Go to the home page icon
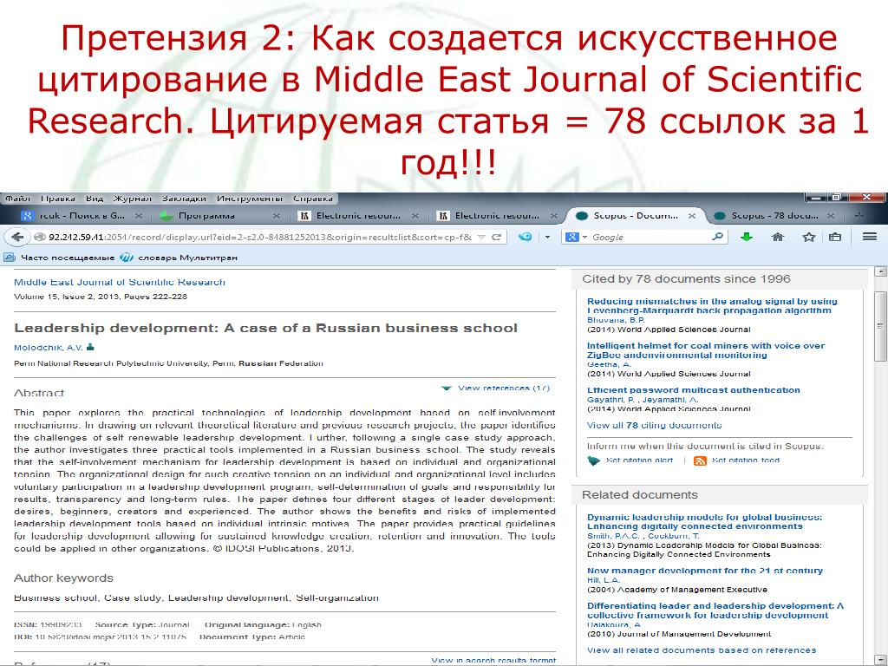This screenshot has width=888, height=666. point(778,237)
